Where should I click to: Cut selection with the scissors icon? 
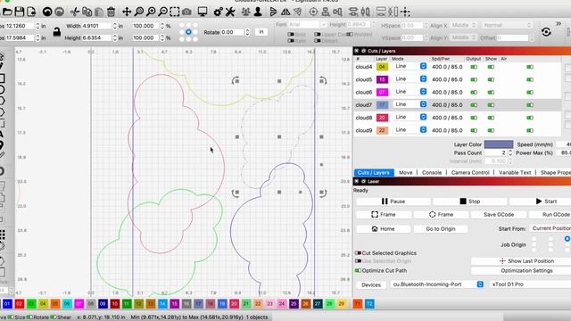click(x=75, y=12)
